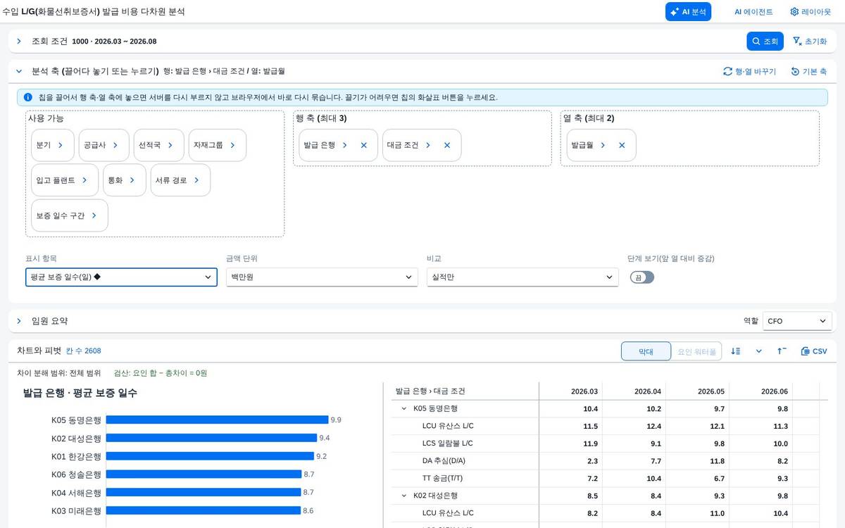Viewport: 845px width, 528px height.
Task: Click the K03 미래은행 chart bar
Action: tap(203, 511)
